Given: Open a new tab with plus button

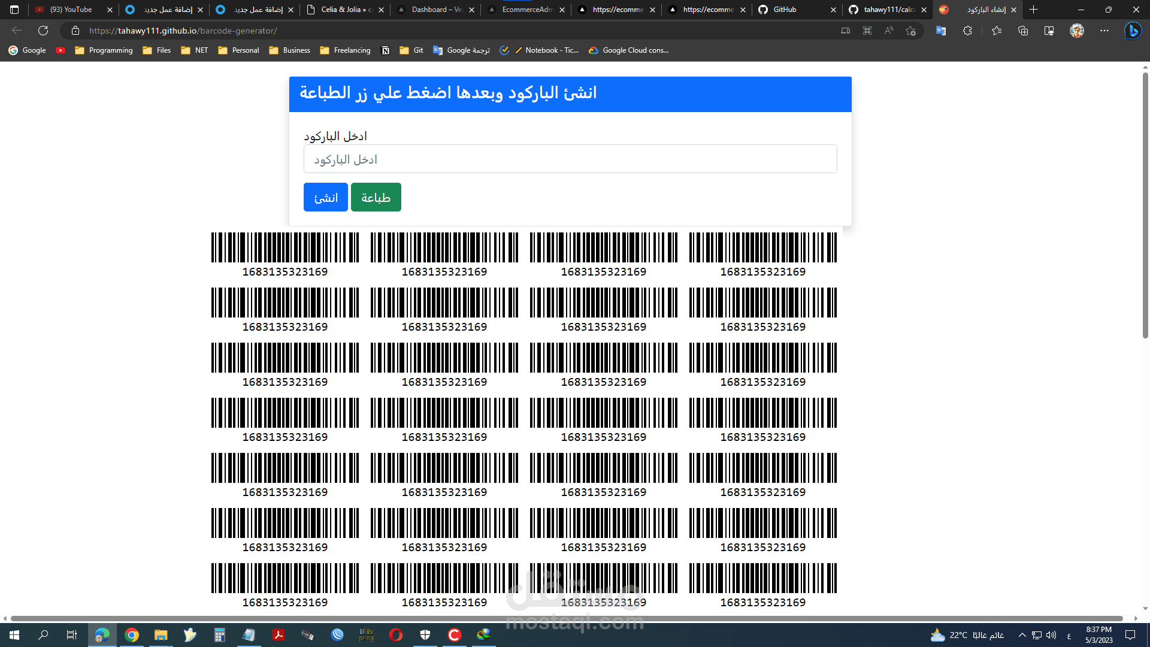Looking at the screenshot, I should [1033, 10].
